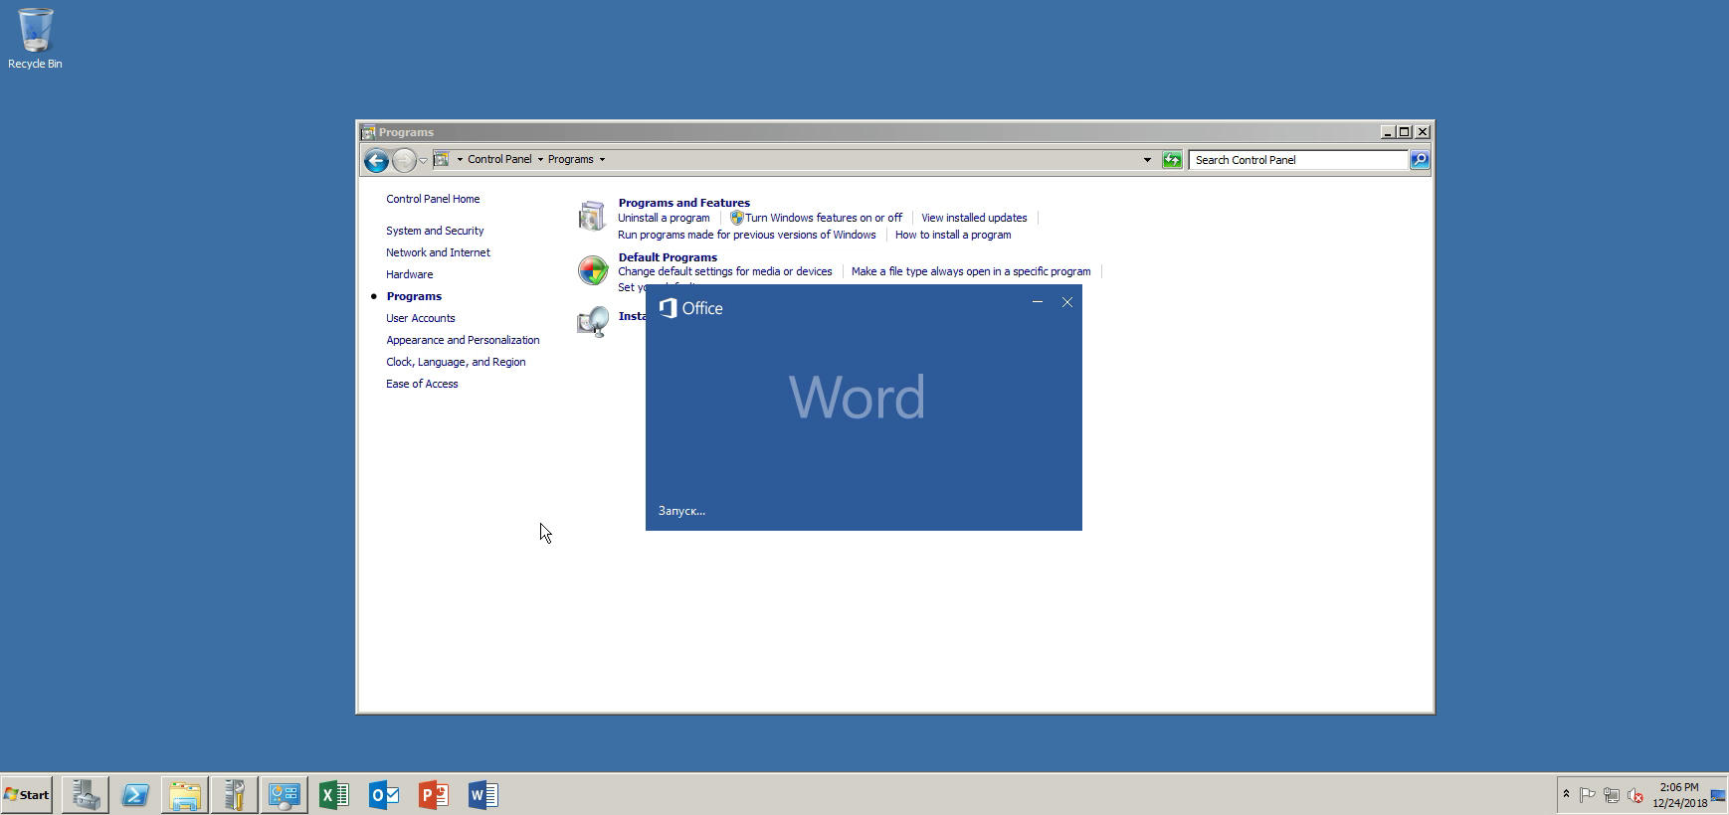Open Excel from the taskbar
Screen dimensions: 1729x815
tap(334, 795)
